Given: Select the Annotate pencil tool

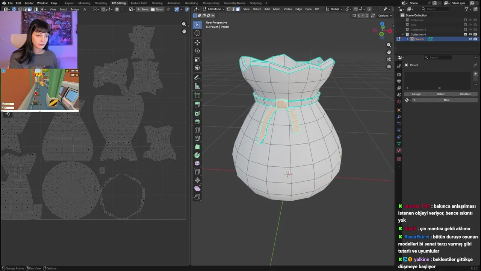Looking at the screenshot, I should pyautogui.click(x=197, y=78).
